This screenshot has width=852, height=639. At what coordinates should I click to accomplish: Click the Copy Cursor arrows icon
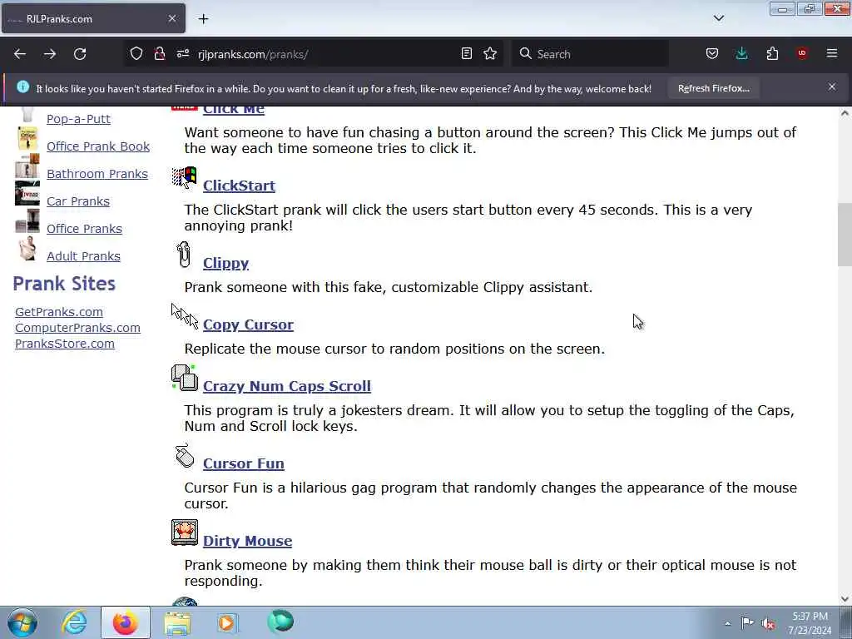point(185,316)
